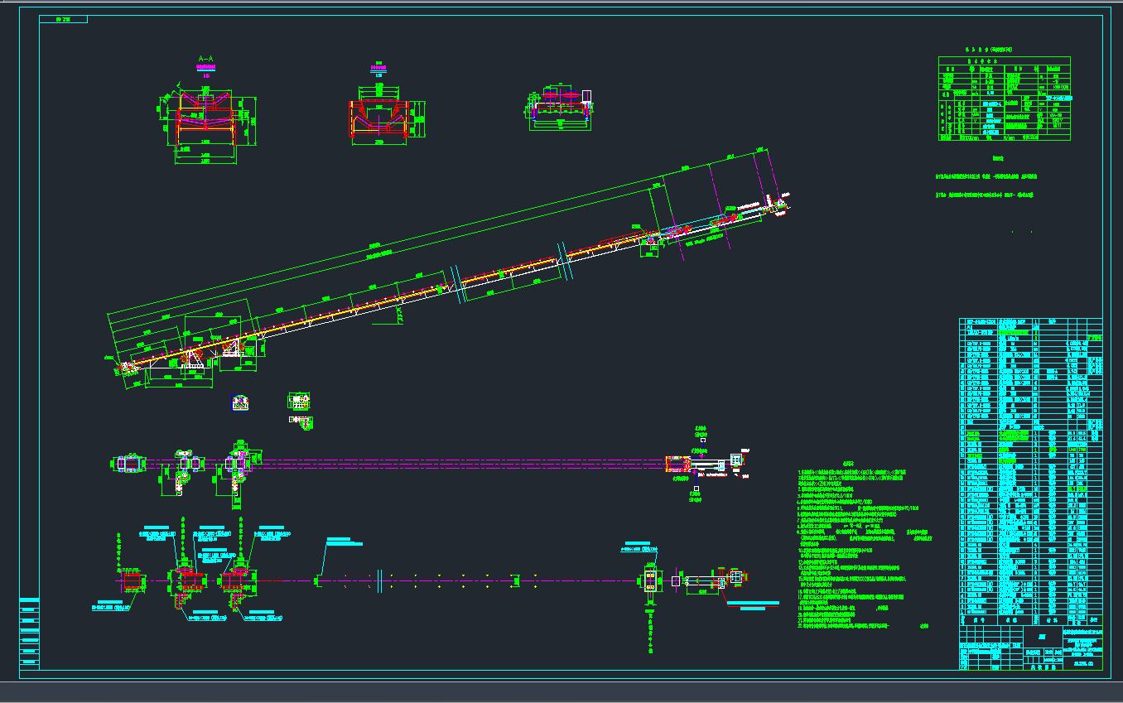The width and height of the screenshot is (1123, 703).
Task: Click the drawing number box at top-left corner
Action: pos(63,19)
